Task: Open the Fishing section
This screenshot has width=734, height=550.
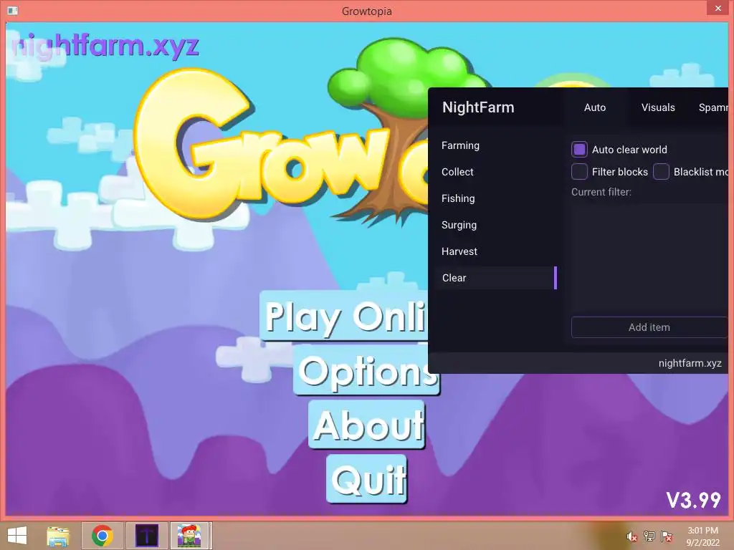Action: 497,198
